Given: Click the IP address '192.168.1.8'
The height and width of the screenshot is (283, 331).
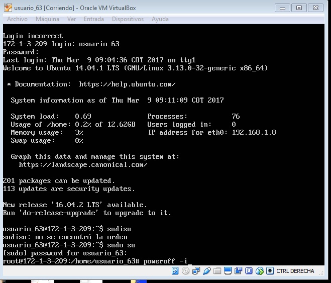Looking at the screenshot, I should pos(254,132).
